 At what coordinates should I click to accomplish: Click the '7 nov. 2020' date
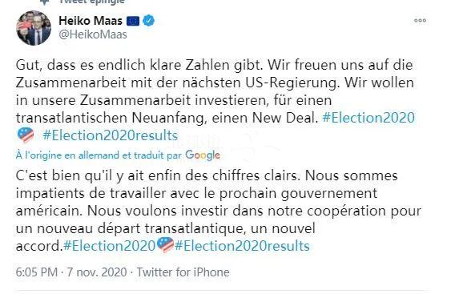point(97,272)
